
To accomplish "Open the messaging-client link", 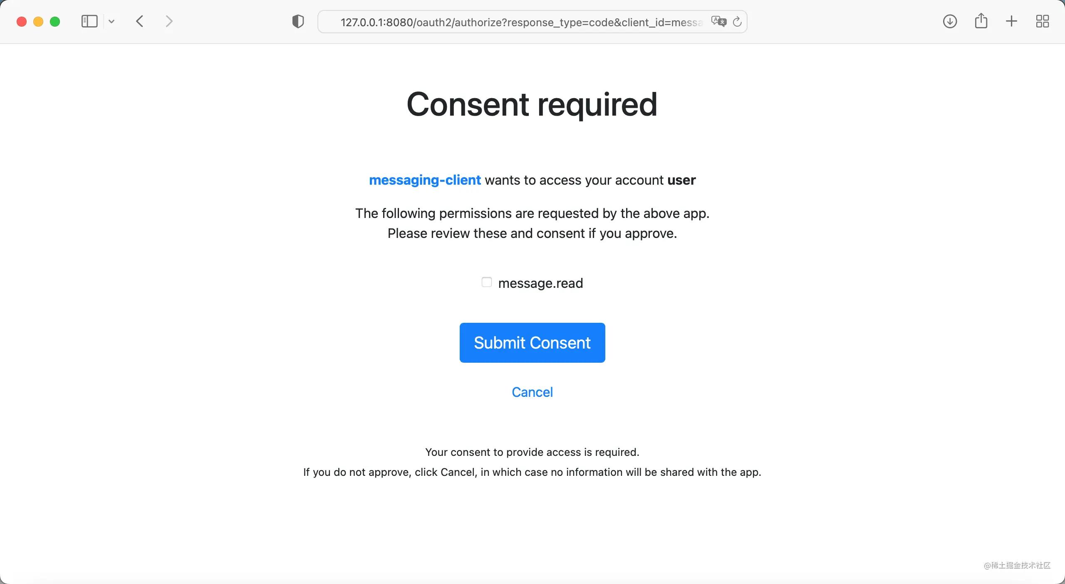I will point(425,180).
